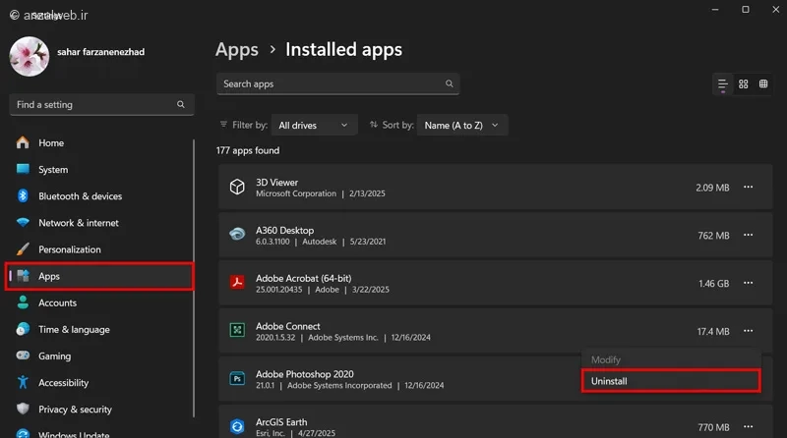Open more options for Adobe Acrobat
Viewport: 787px width, 438px height.
(x=749, y=284)
